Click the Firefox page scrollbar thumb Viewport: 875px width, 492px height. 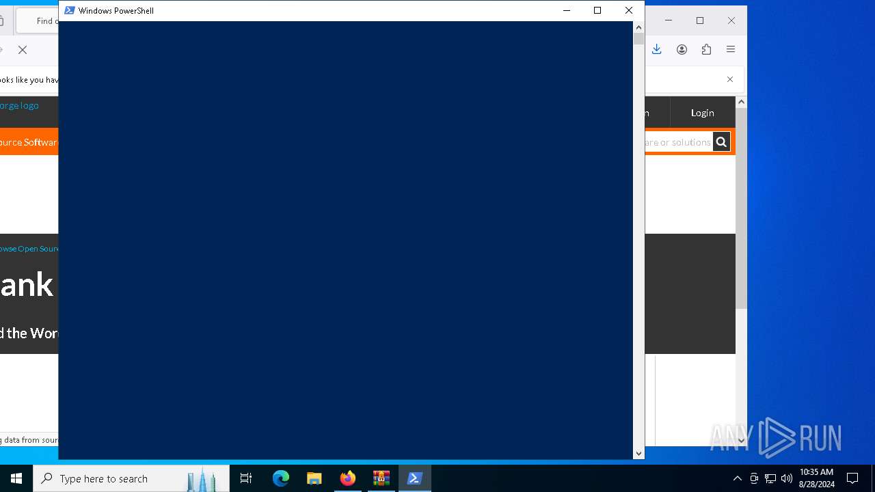pos(741,208)
